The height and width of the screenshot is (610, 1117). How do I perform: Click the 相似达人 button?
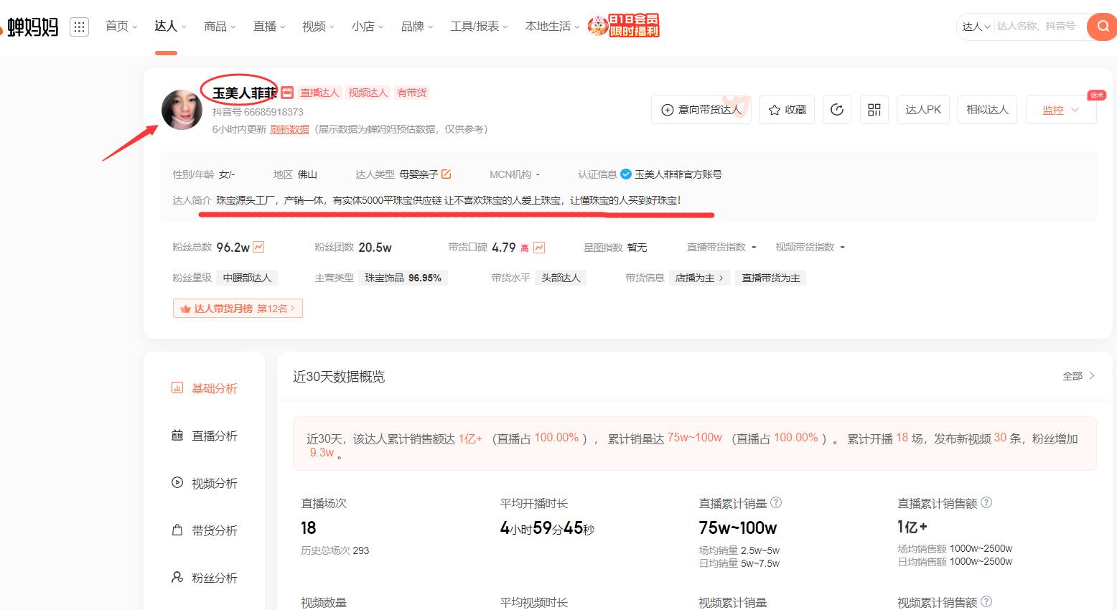click(987, 110)
